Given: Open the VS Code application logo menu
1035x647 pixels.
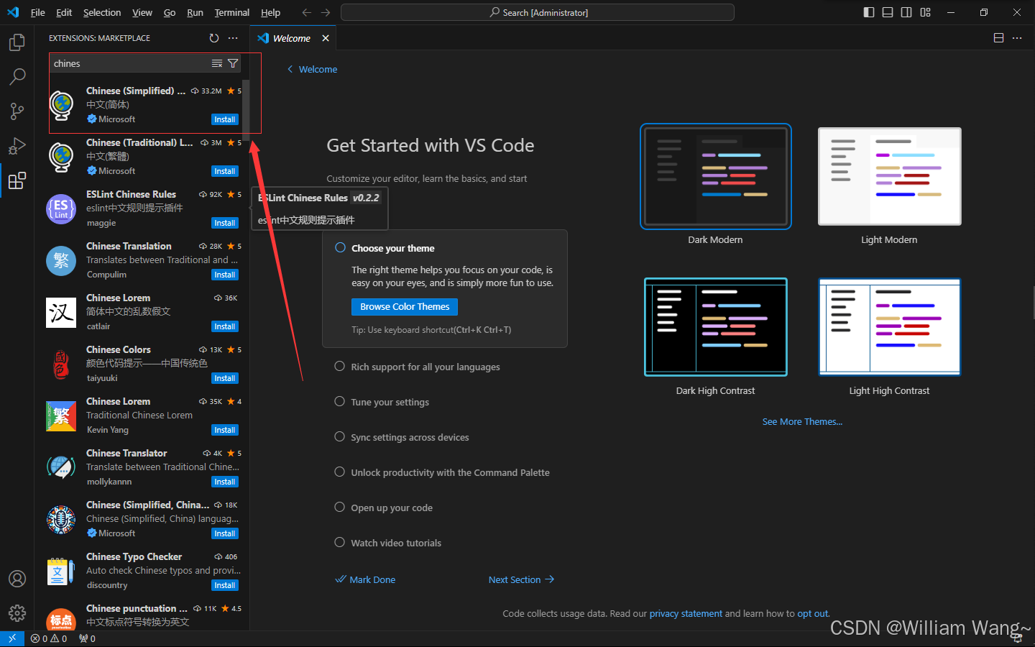Looking at the screenshot, I should [x=13, y=12].
